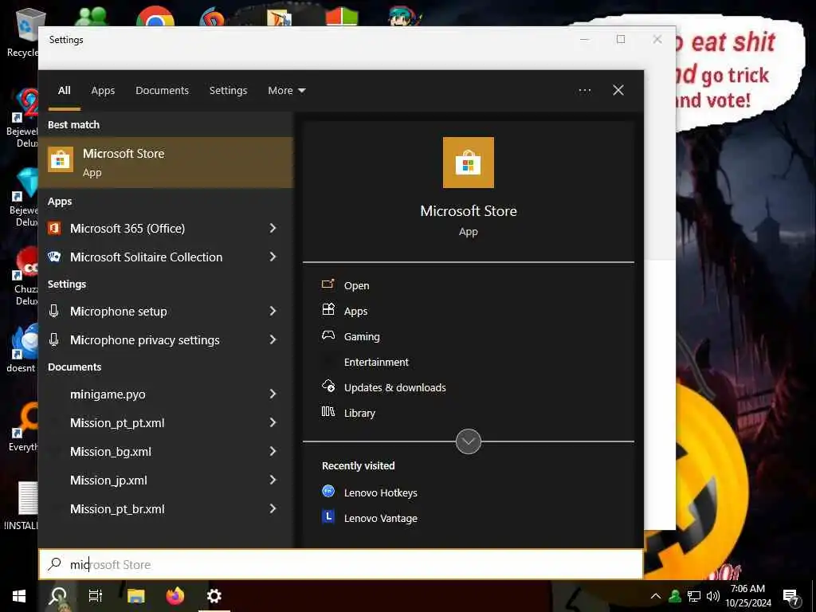Expand Microsoft 365 (Office) chevron
The height and width of the screenshot is (612, 816).
[x=273, y=228]
